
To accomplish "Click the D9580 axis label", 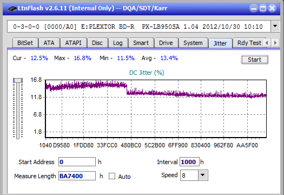I will [x=61, y=145].
